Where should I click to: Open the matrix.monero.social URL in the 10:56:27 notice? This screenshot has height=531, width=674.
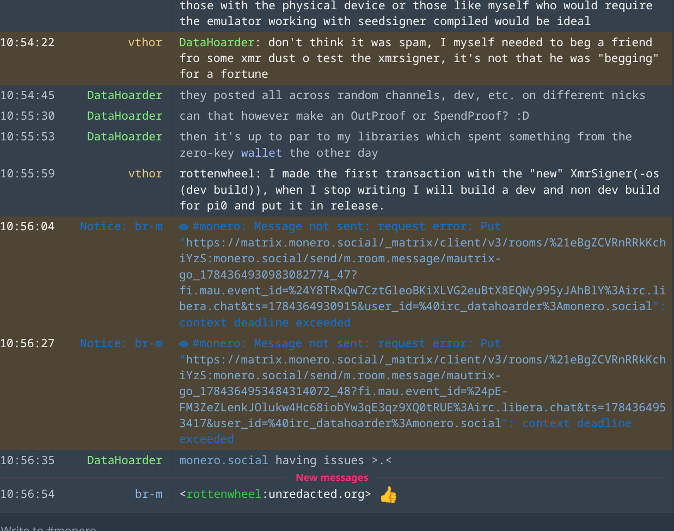[422, 391]
